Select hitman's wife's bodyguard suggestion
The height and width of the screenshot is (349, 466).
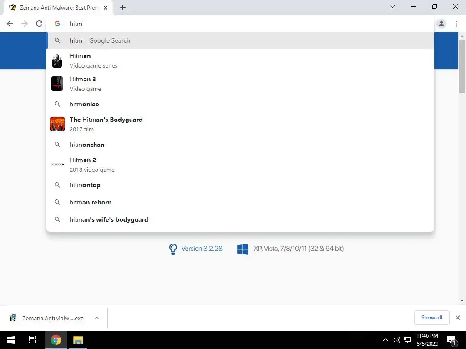pos(240,219)
